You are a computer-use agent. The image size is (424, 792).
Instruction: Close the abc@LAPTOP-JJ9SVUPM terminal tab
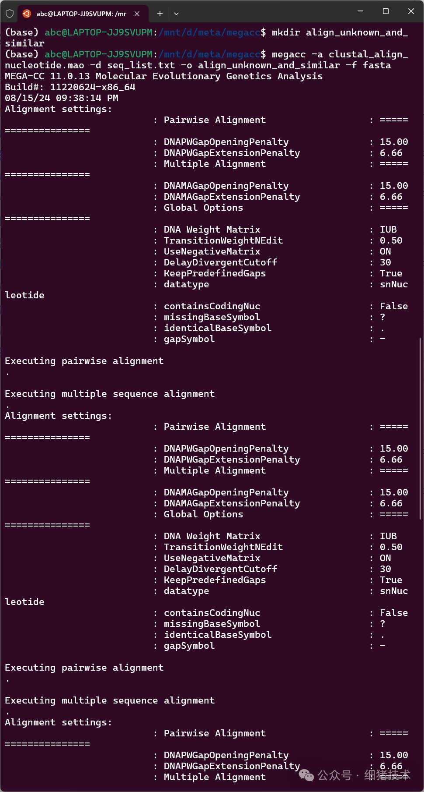tap(137, 14)
